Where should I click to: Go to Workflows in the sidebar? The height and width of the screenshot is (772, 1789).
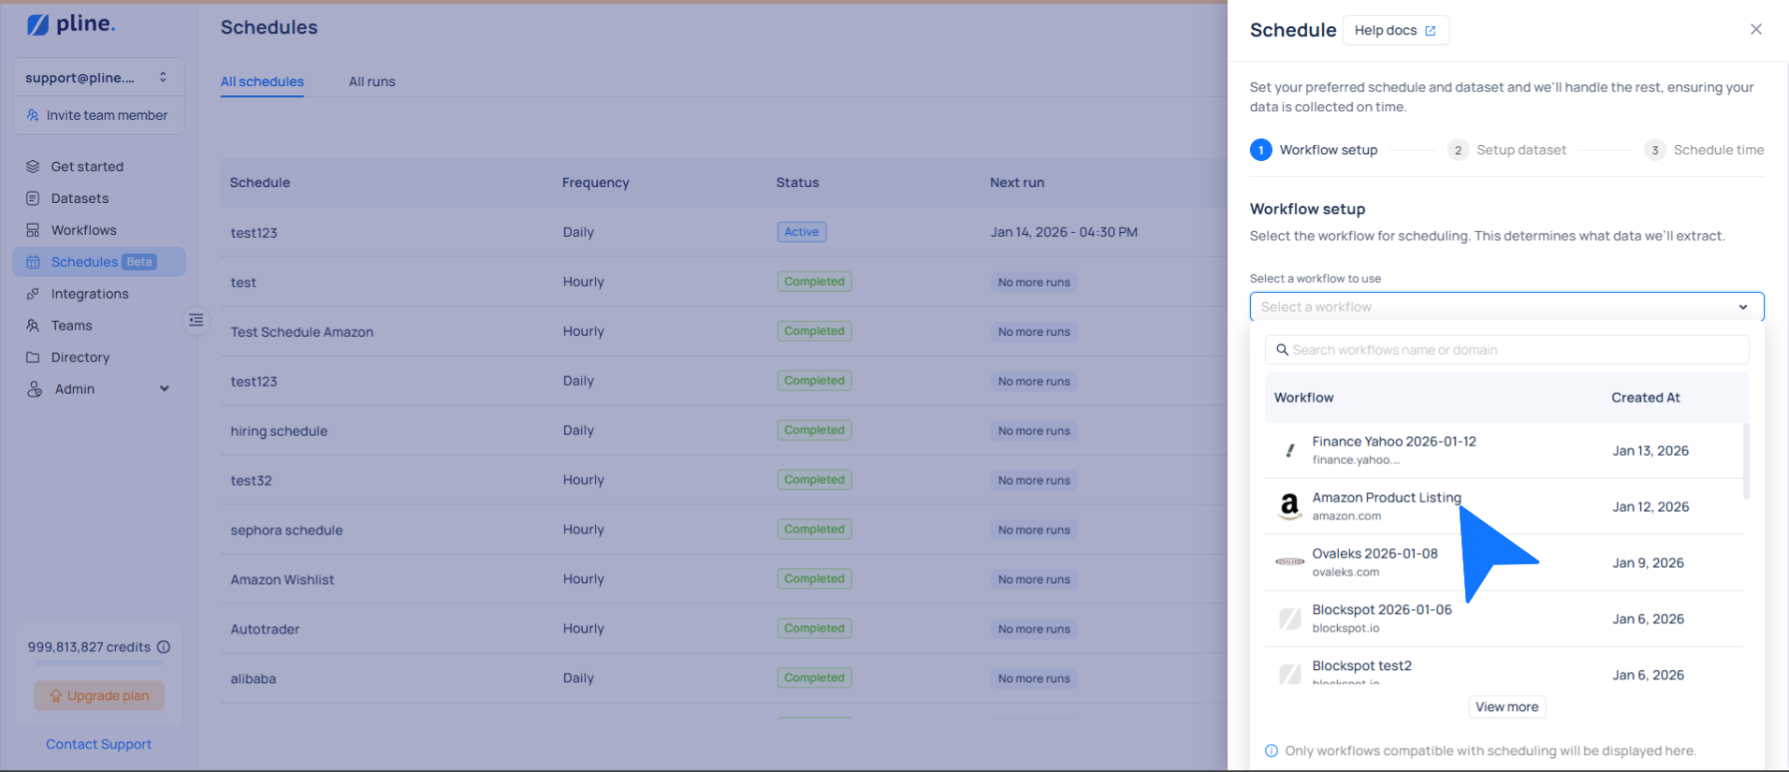(83, 230)
